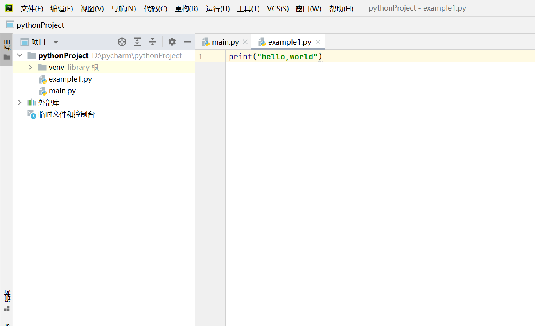535x326 pixels.
Task: Close the example1.py tab
Action: tap(318, 41)
